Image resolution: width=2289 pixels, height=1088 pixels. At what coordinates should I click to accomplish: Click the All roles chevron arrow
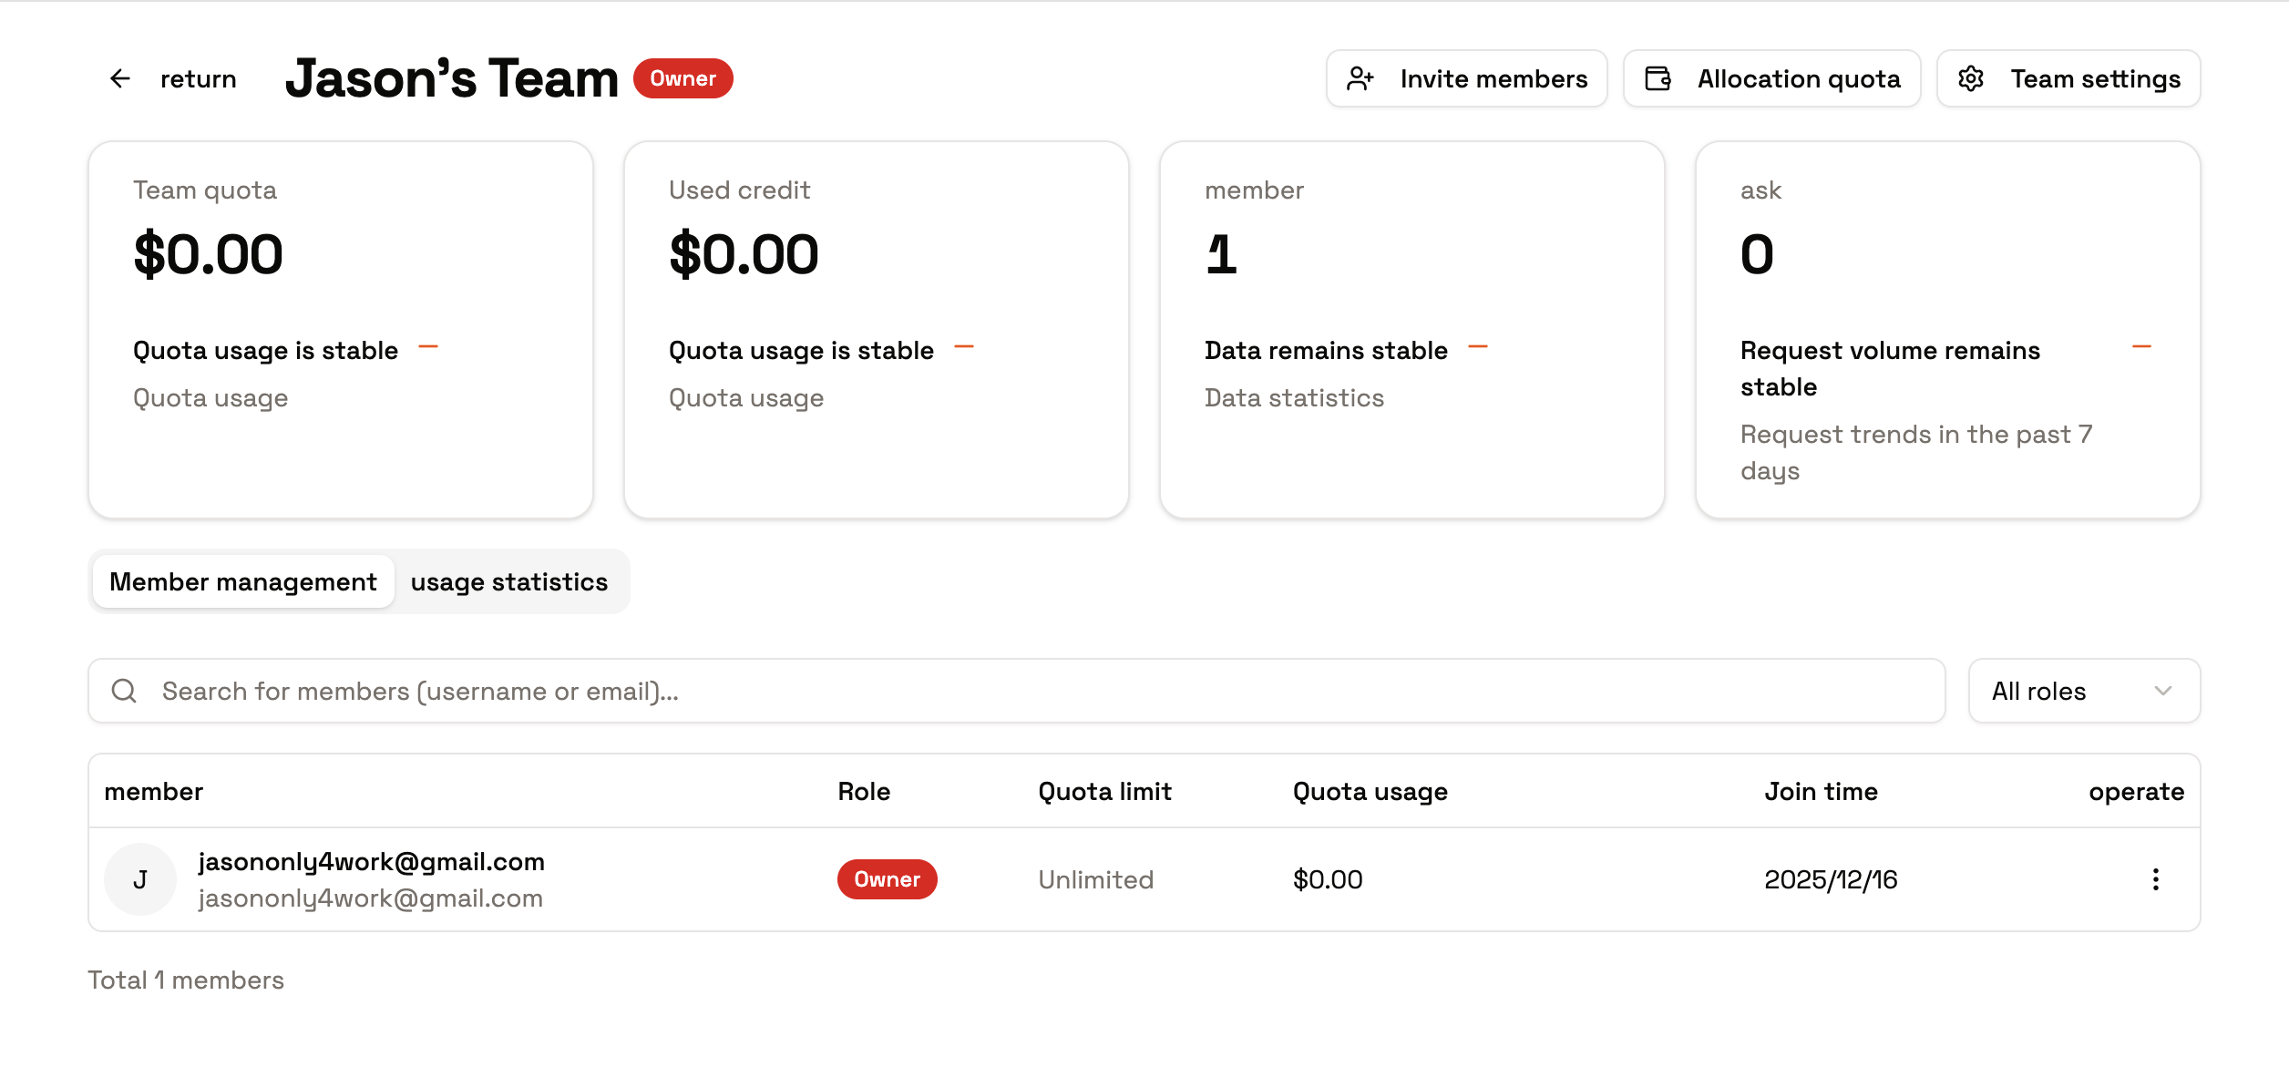[x=2163, y=692]
